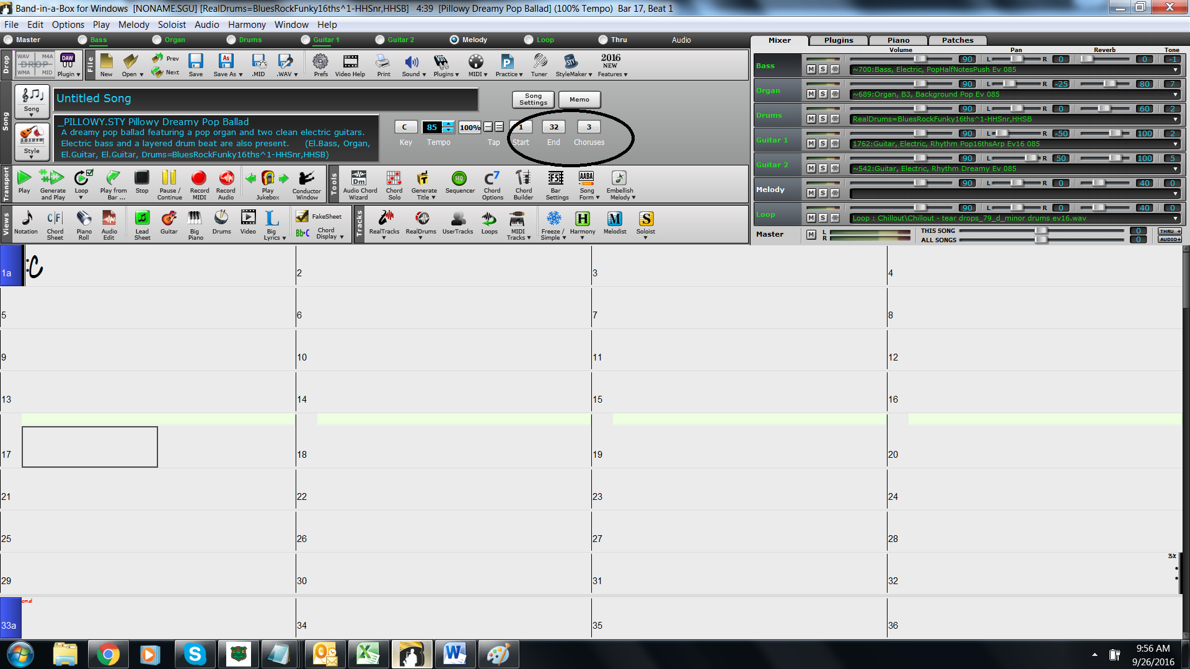Select the Guitar 1 track radio button
Screen dimensions: 1190x669
(306, 40)
